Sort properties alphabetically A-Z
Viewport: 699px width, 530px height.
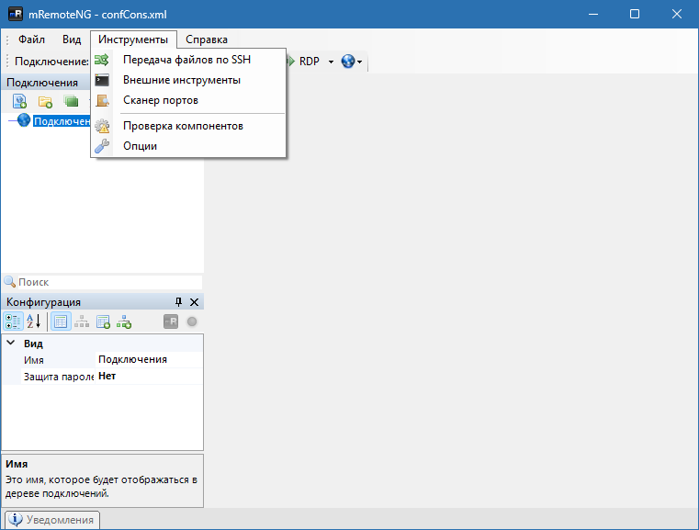34,321
